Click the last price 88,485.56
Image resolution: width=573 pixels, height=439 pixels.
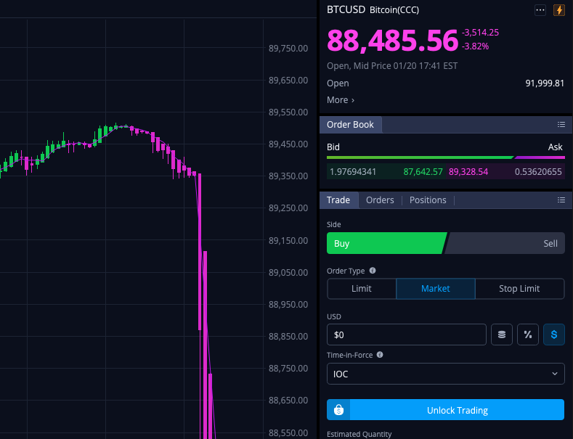(x=392, y=40)
